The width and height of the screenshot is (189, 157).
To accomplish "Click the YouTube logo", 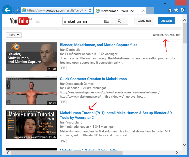I will click(19, 21).
